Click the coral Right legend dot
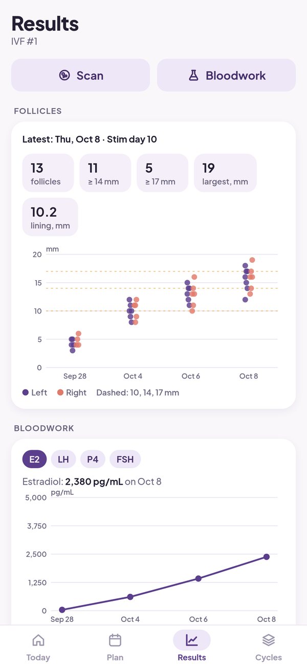This screenshot has width=307, height=668. (60, 392)
